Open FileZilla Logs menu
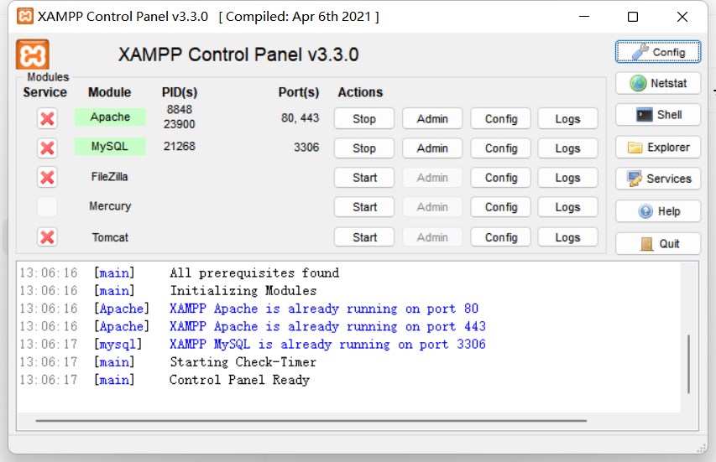Screen dimensions: 716x462 click(x=567, y=178)
